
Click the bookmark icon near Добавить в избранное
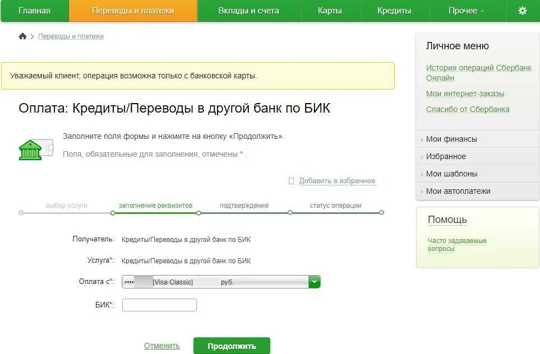pos(291,181)
